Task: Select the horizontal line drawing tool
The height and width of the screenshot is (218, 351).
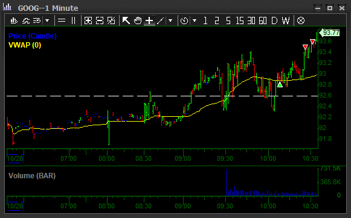Action: tap(62, 20)
